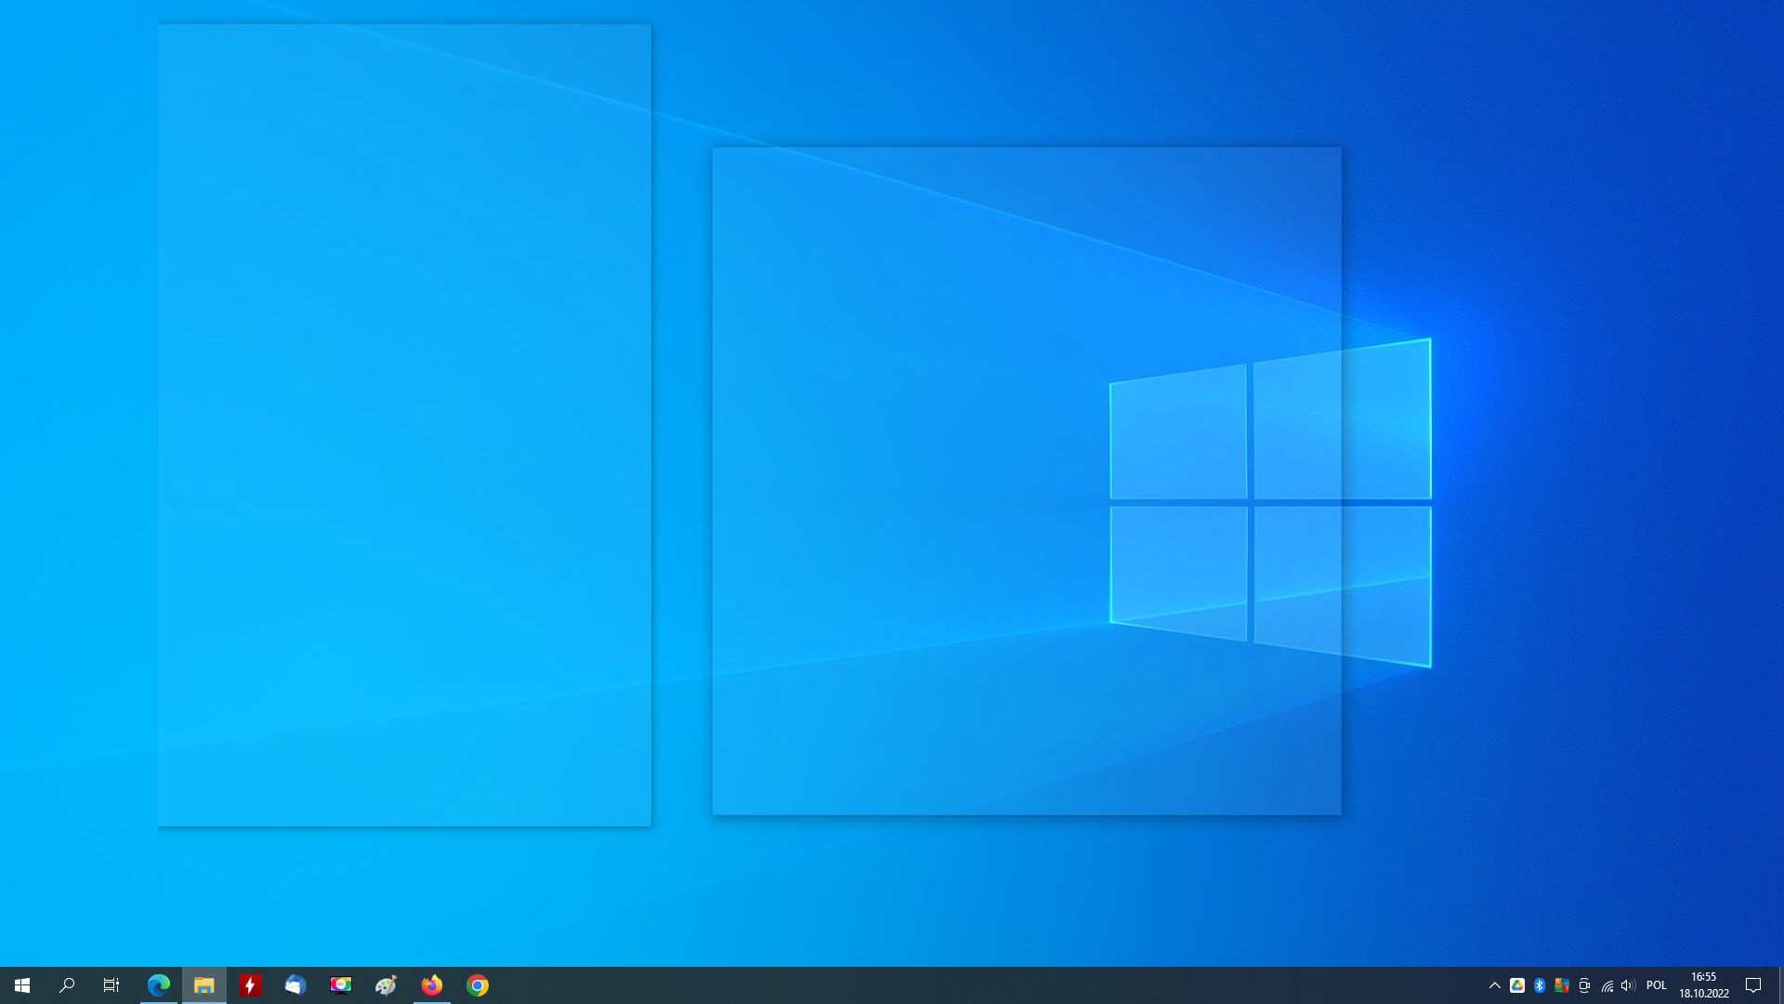Open the Google Drive tray icon
The image size is (1784, 1004).
[x=1517, y=985]
